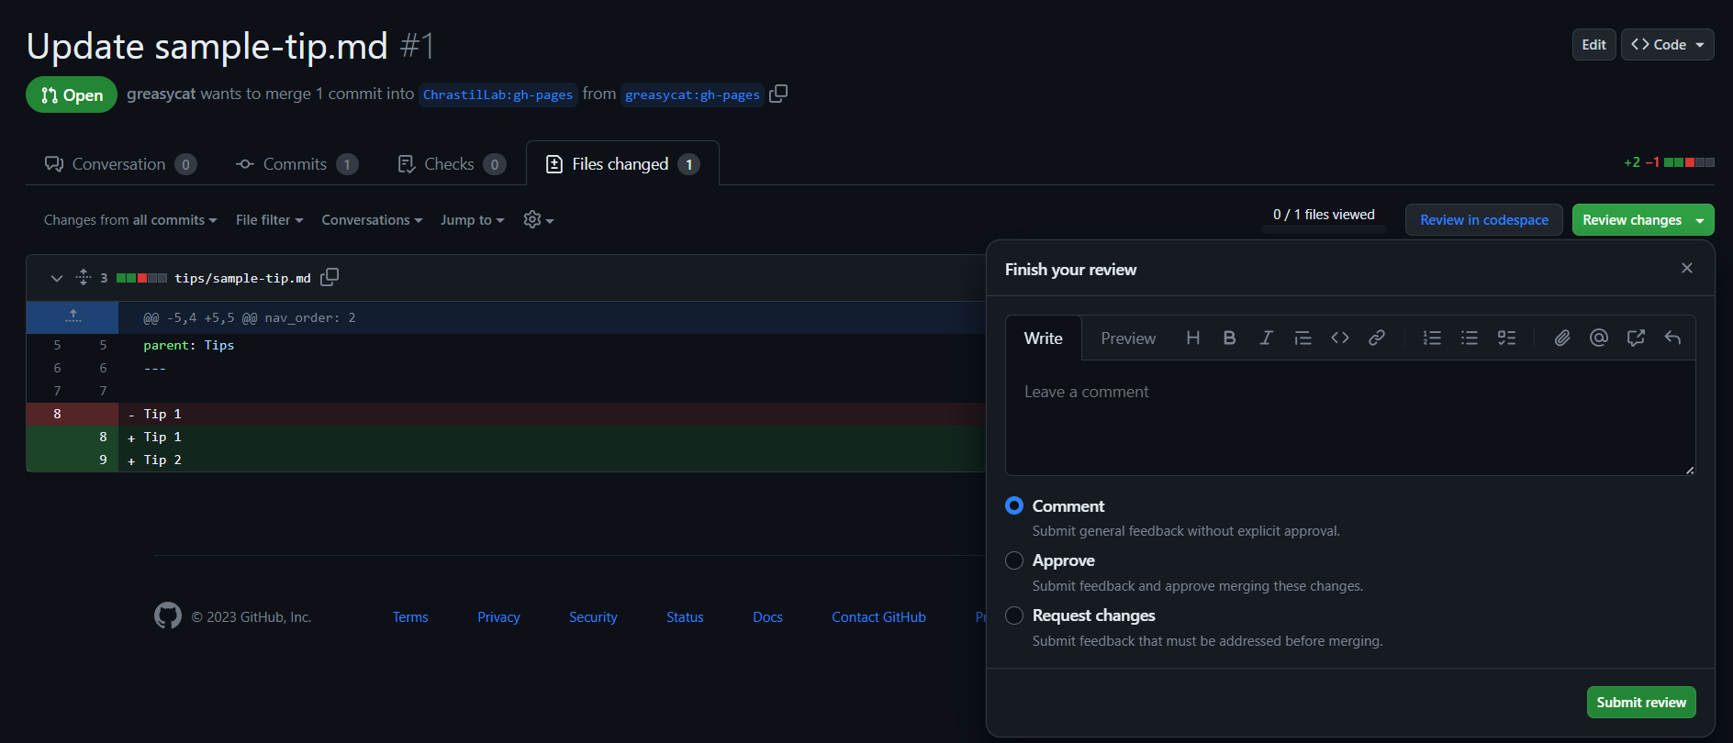Open the Jump to dropdown
Viewport: 1733px width, 743px height.
(x=472, y=220)
